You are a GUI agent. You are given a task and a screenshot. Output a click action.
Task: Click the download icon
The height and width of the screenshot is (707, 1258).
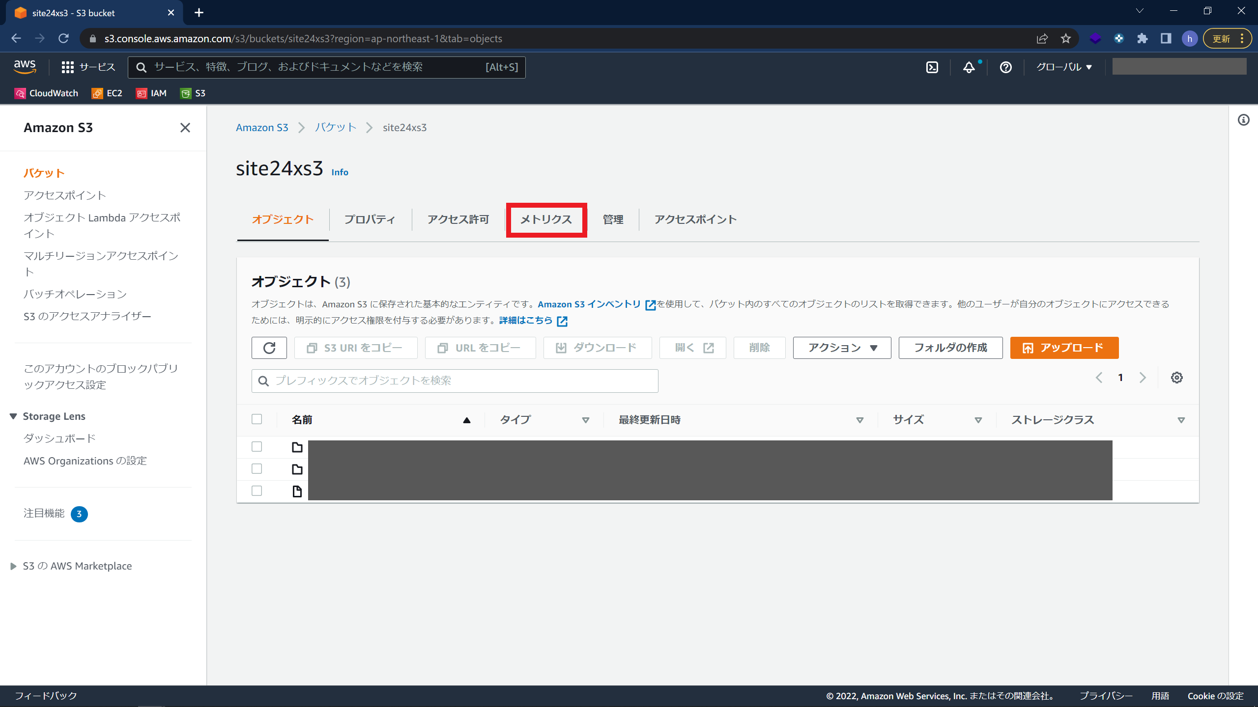[559, 348]
